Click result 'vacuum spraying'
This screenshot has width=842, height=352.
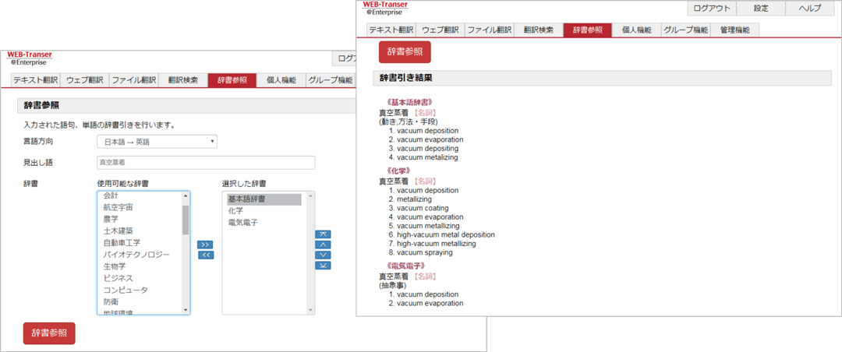point(425,252)
